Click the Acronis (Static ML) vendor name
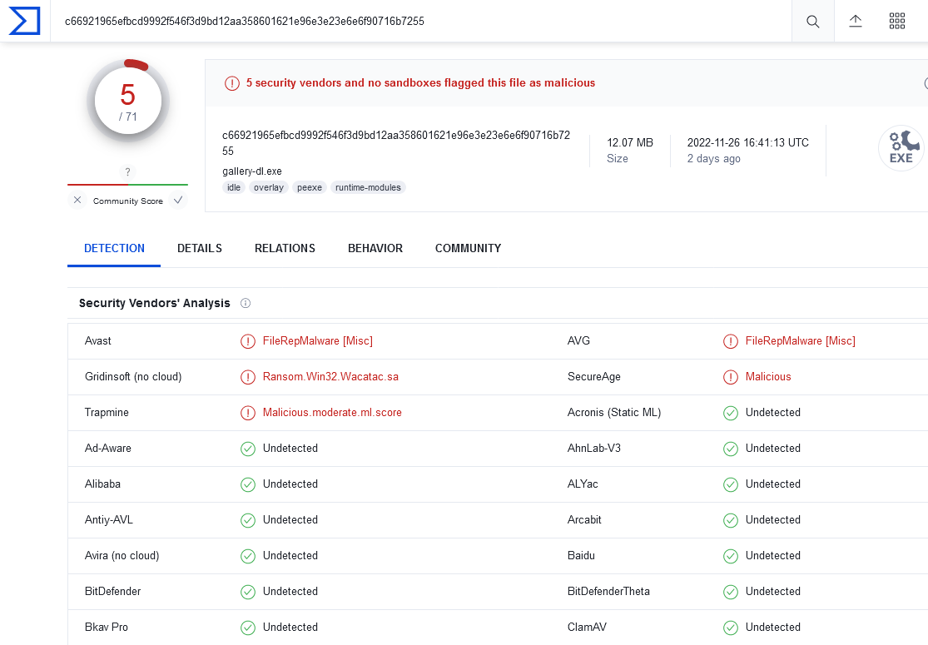This screenshot has width=928, height=645. pyautogui.click(x=614, y=413)
